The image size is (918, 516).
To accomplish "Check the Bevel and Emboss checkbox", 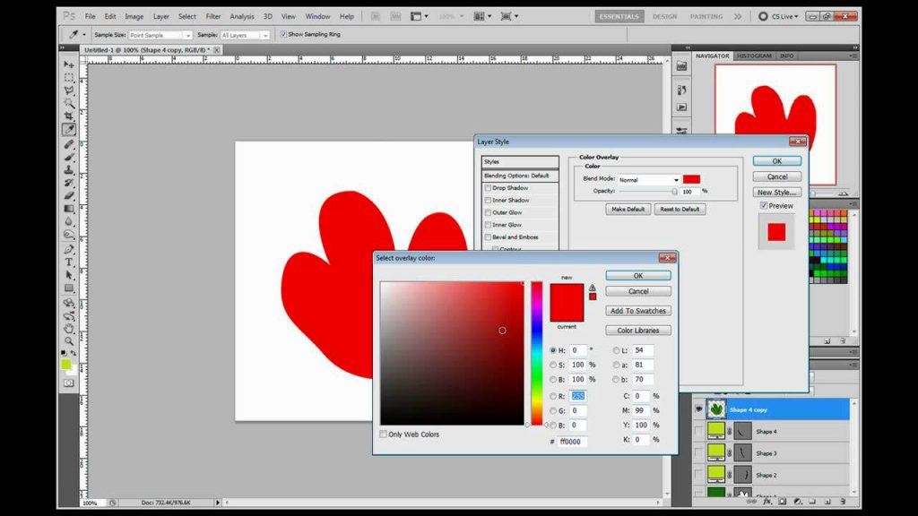I will tap(488, 236).
